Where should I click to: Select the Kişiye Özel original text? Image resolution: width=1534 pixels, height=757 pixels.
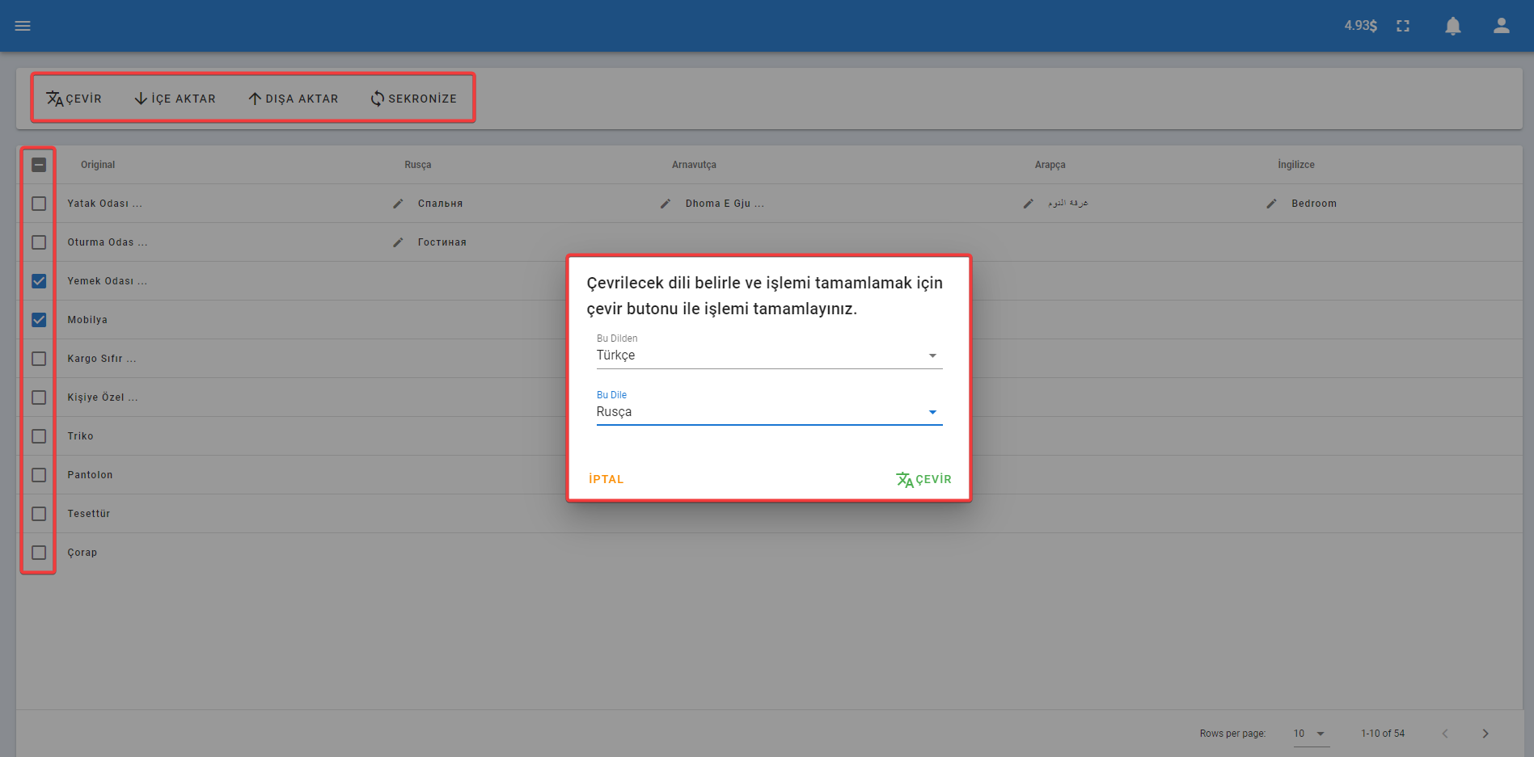tap(103, 397)
